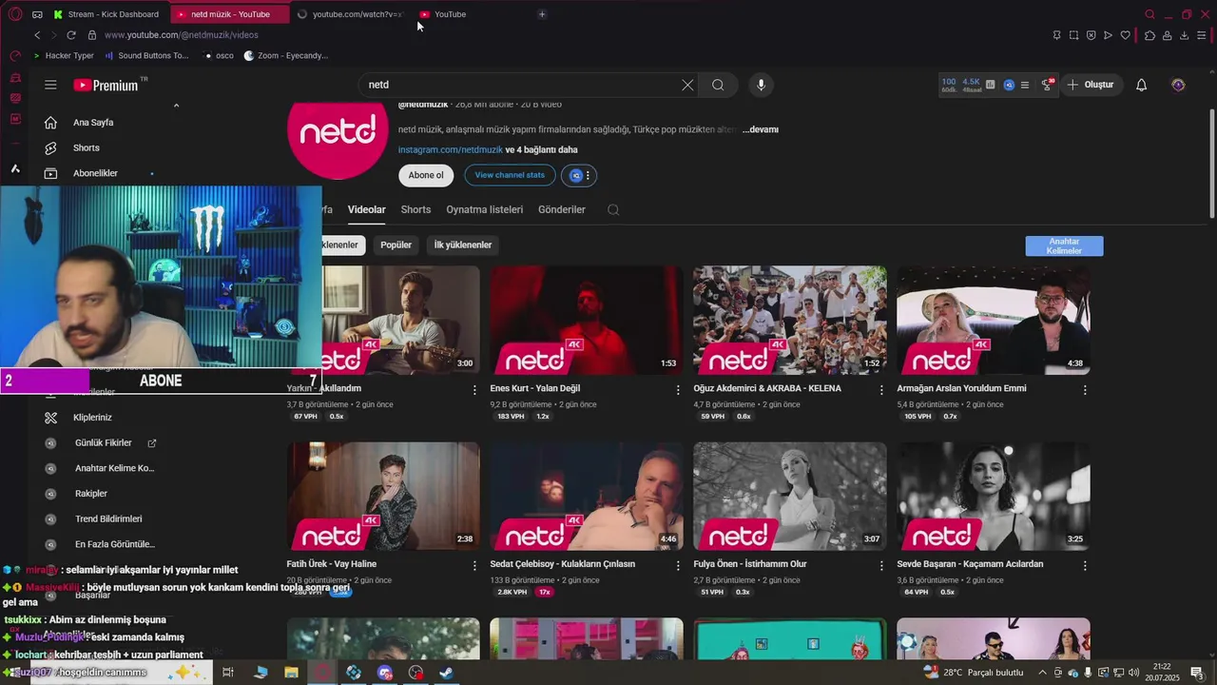Open the Steam icon in the taskbar
The image size is (1217, 685).
click(x=446, y=673)
